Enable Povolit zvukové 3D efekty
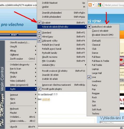Image resolution: width=124 pixels, height=129 pixels. coord(62,71)
